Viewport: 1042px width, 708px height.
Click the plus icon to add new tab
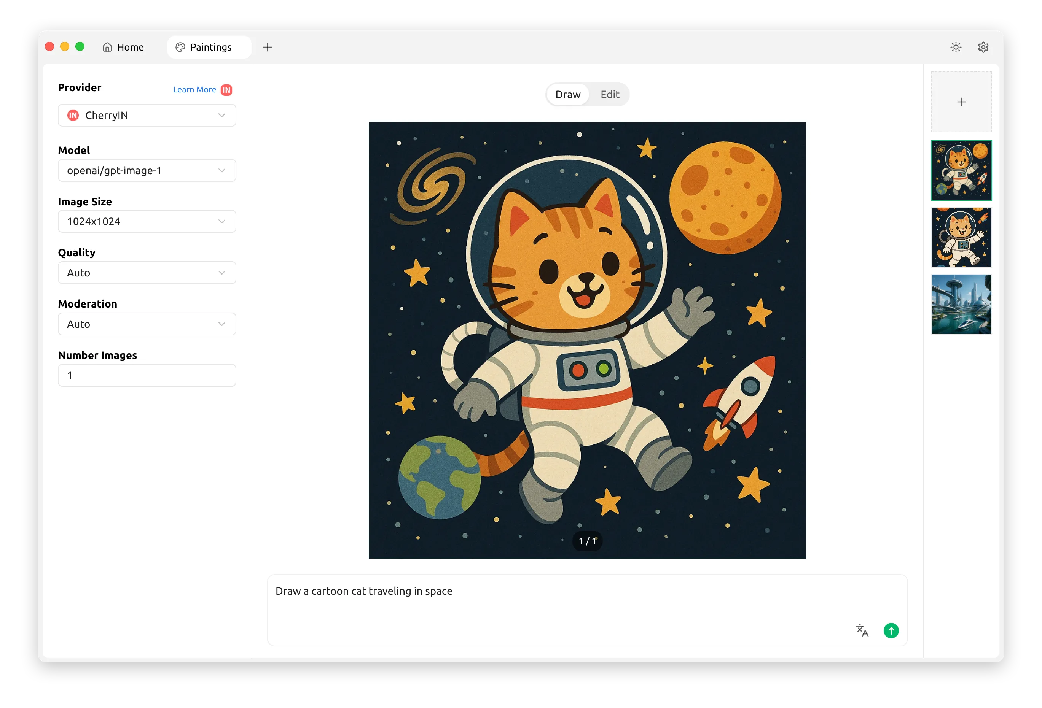267,47
